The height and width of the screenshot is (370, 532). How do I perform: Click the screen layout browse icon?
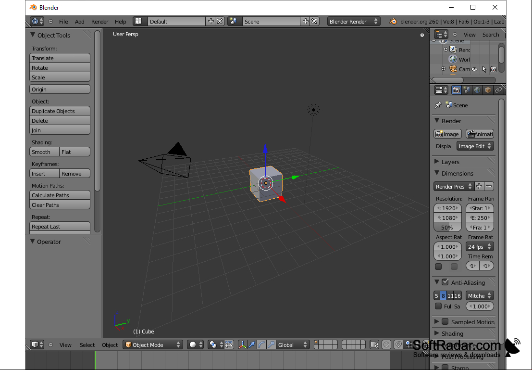[138, 21]
